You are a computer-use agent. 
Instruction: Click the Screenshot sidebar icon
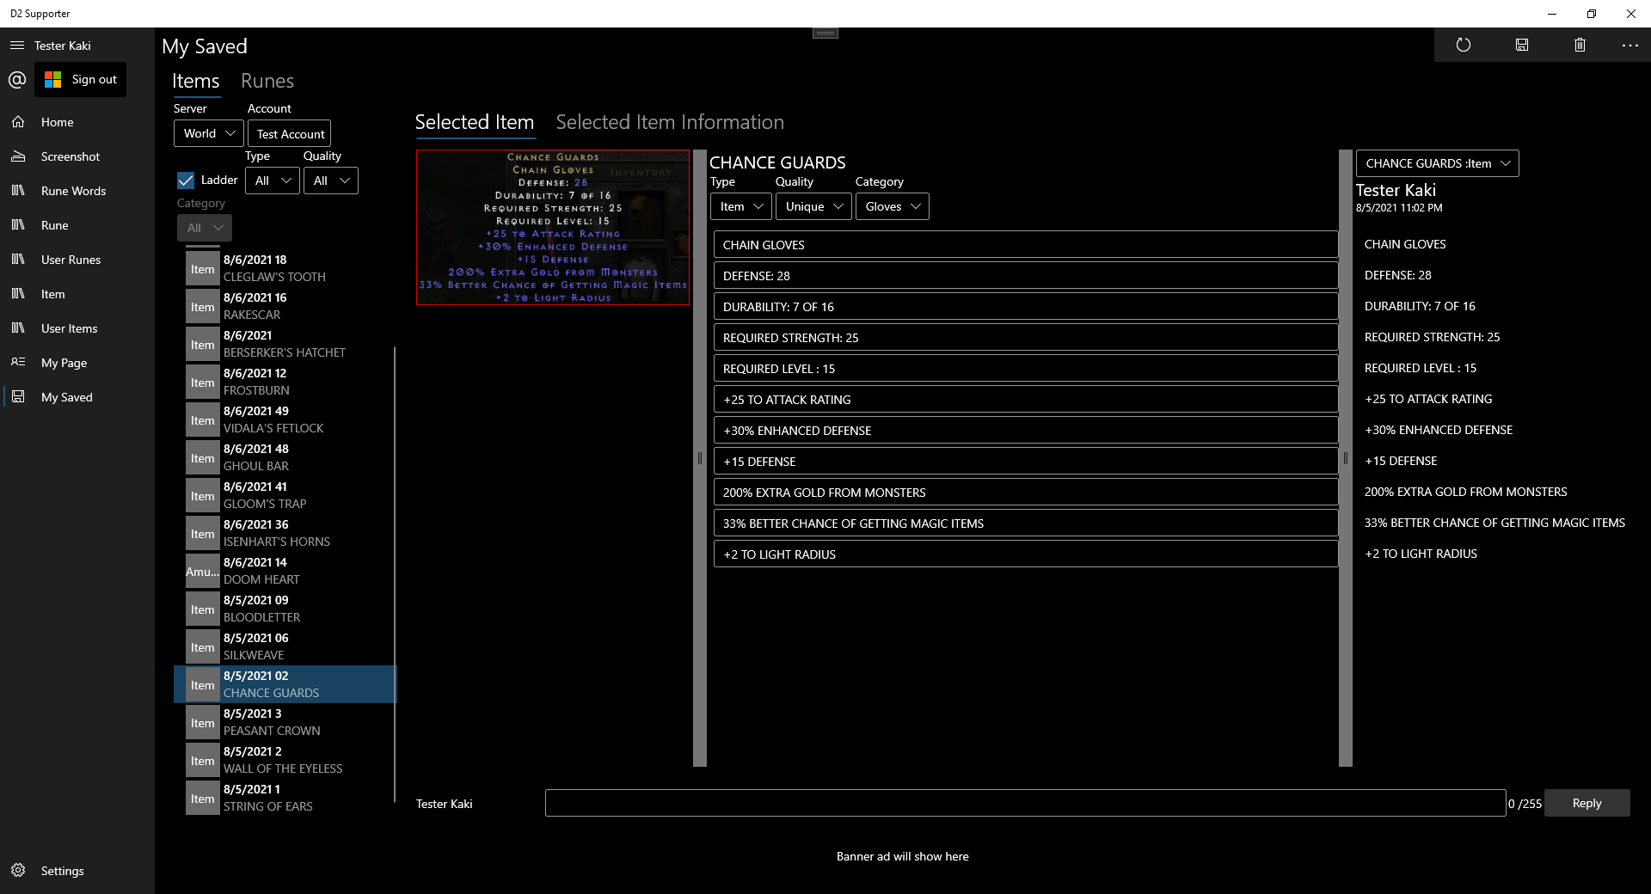pos(18,156)
